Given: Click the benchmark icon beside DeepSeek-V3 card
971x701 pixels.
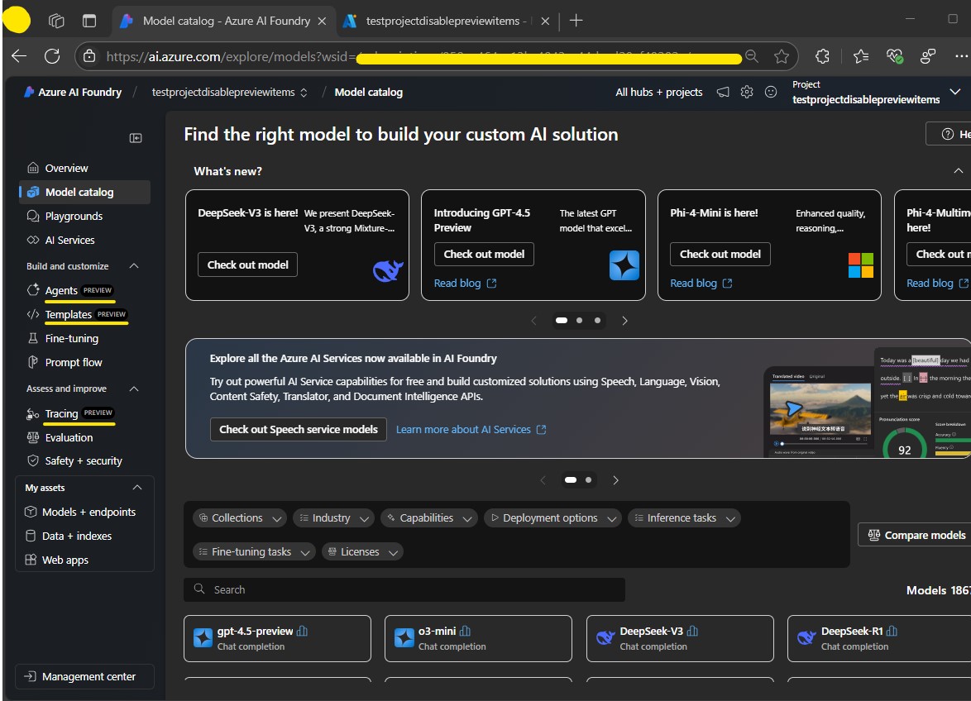Looking at the screenshot, I should click(692, 631).
